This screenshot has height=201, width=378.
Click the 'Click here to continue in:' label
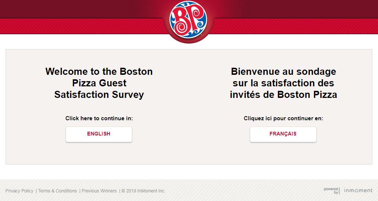click(x=99, y=118)
